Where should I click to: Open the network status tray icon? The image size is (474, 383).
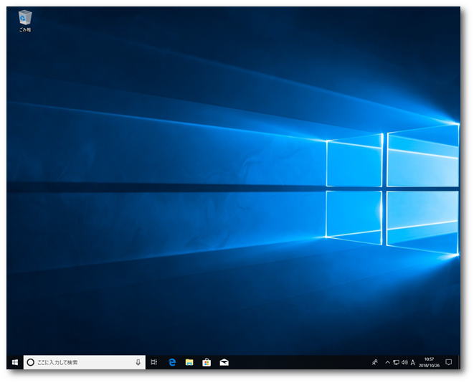point(396,362)
